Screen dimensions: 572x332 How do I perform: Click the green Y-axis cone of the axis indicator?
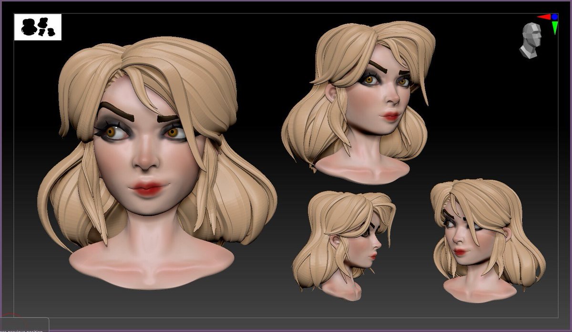click(555, 27)
